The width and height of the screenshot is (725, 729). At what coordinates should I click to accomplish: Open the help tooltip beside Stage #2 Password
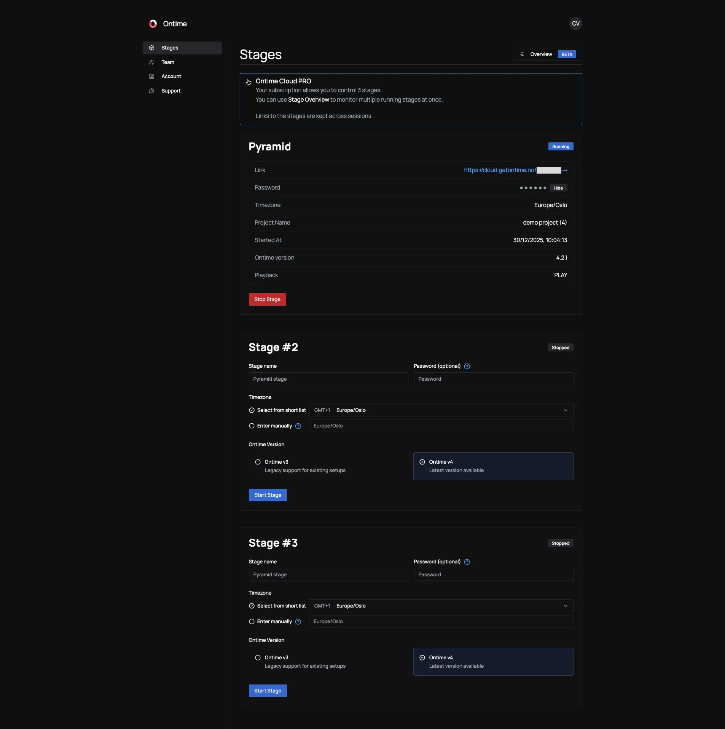pos(467,366)
